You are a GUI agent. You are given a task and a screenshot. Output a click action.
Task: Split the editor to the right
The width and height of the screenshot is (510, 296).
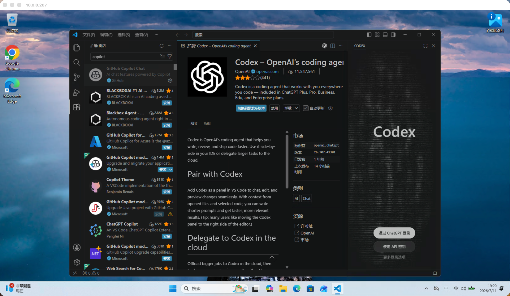[333, 46]
